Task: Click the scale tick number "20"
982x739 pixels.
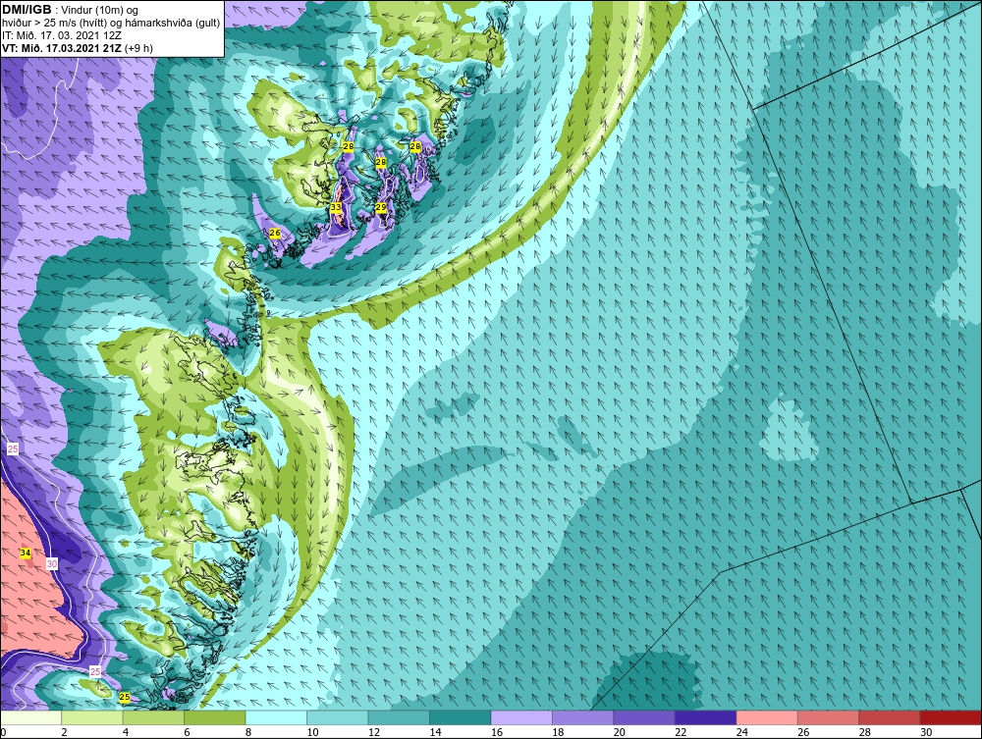Action: tap(620, 732)
